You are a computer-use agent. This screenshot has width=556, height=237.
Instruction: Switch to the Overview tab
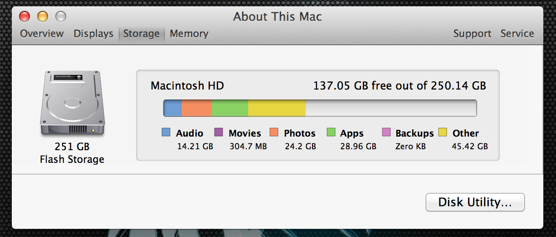coord(42,33)
